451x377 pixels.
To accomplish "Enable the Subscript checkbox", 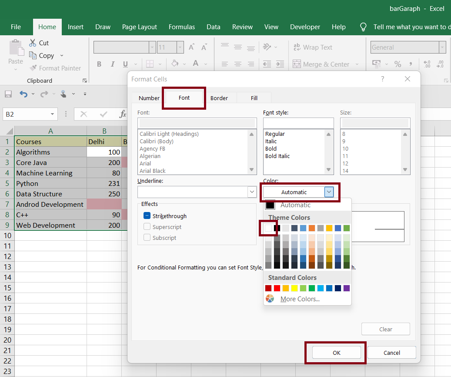I will 147,238.
